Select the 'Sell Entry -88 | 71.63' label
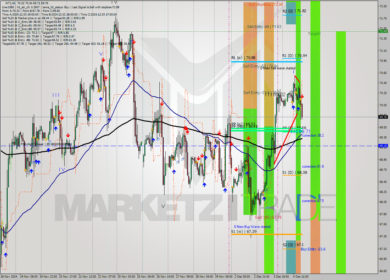The image size is (390, 280). pyautogui.click(x=264, y=27)
